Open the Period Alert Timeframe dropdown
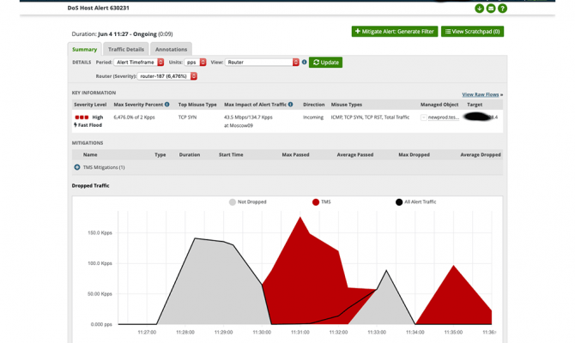This screenshot has width=575, height=343. pyautogui.click(x=139, y=63)
